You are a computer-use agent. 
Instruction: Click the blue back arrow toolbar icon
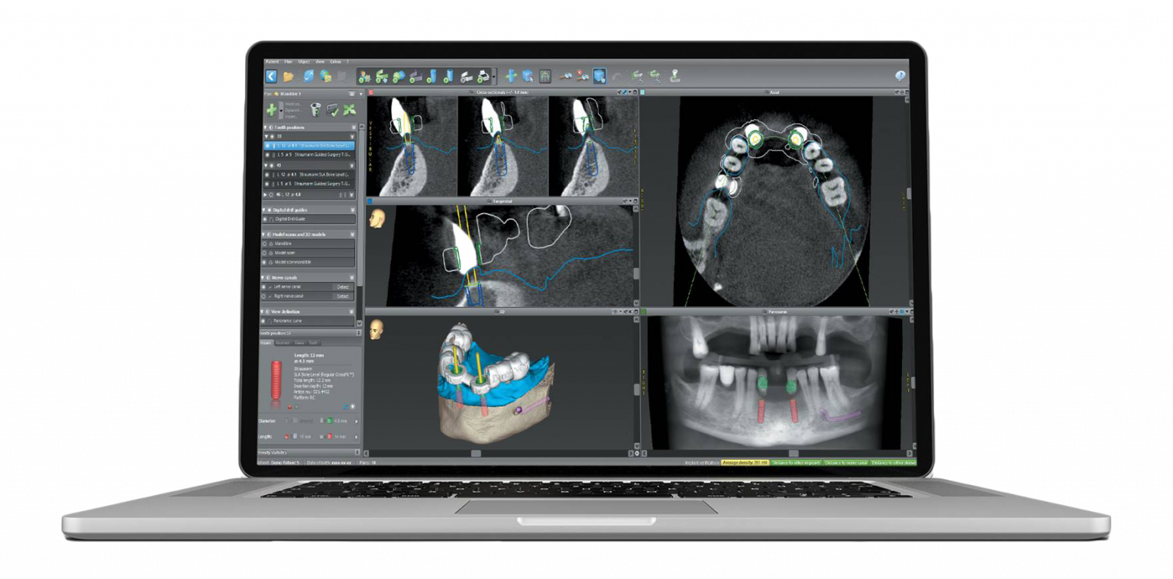(x=271, y=76)
